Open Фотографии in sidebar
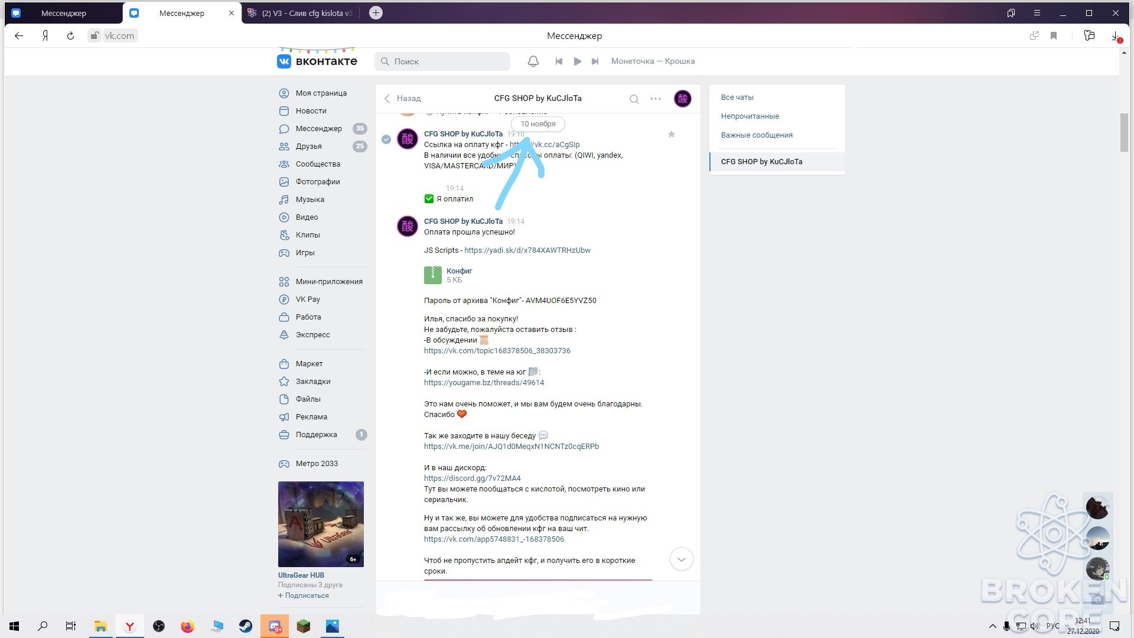Image resolution: width=1134 pixels, height=638 pixels. tap(318, 182)
